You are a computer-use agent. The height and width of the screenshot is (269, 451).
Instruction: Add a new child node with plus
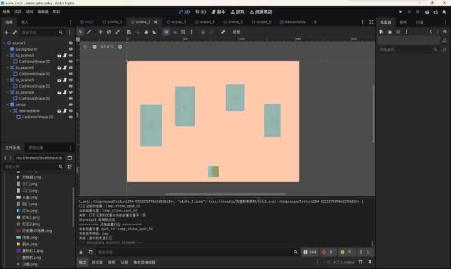(x=6, y=33)
